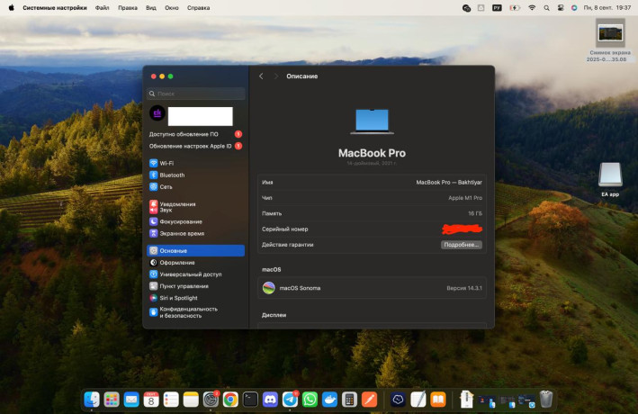Image resolution: width=638 pixels, height=414 pixels.
Task: Click the battery status icon
Action: [x=515, y=8]
